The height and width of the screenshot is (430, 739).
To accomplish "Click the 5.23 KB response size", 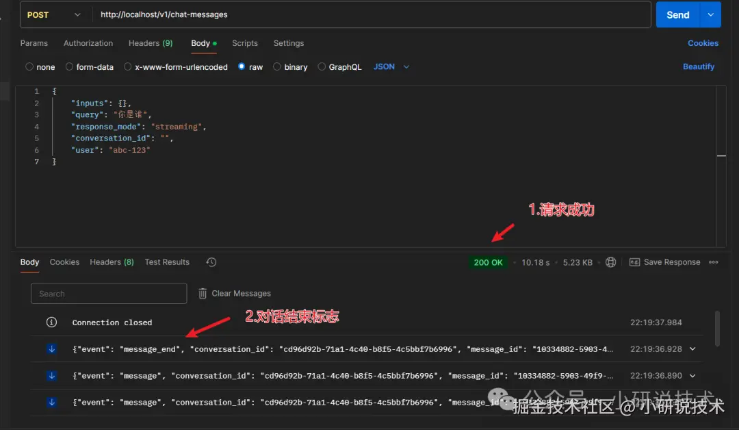I will point(578,262).
